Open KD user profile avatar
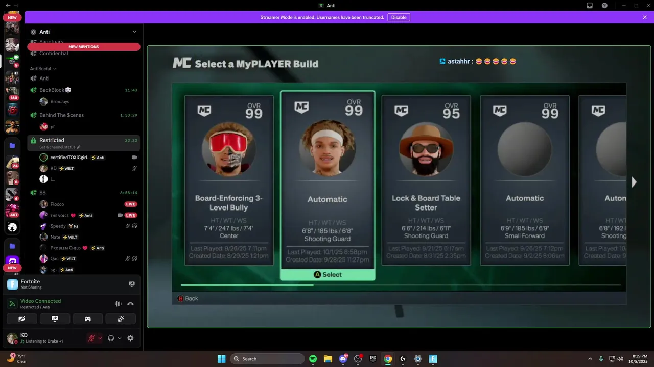Screen dimensions: 654x367 point(12,338)
